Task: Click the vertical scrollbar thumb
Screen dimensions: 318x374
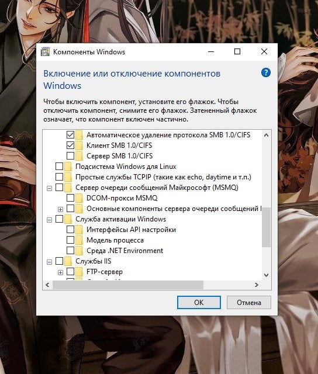Action: tap(266, 227)
